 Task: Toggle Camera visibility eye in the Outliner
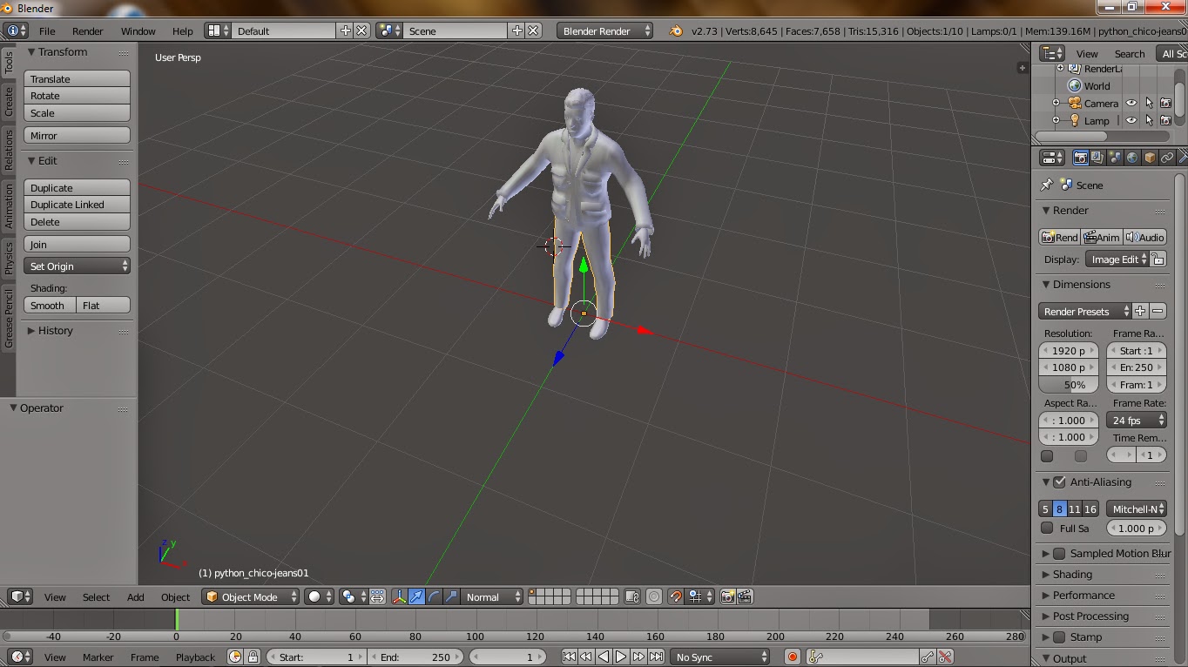(1131, 103)
